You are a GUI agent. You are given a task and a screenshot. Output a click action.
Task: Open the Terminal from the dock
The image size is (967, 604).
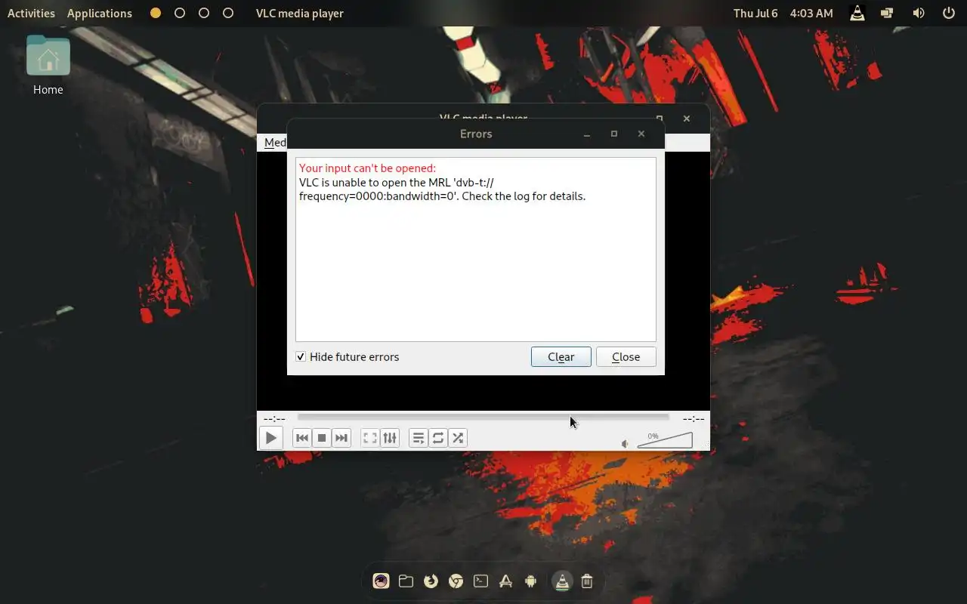pyautogui.click(x=481, y=581)
